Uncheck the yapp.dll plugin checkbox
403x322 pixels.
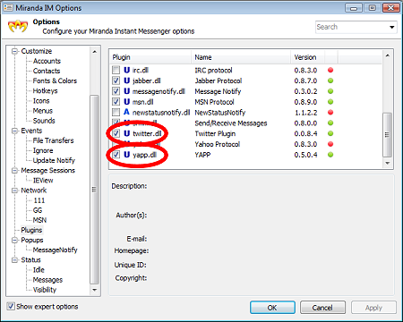point(116,155)
